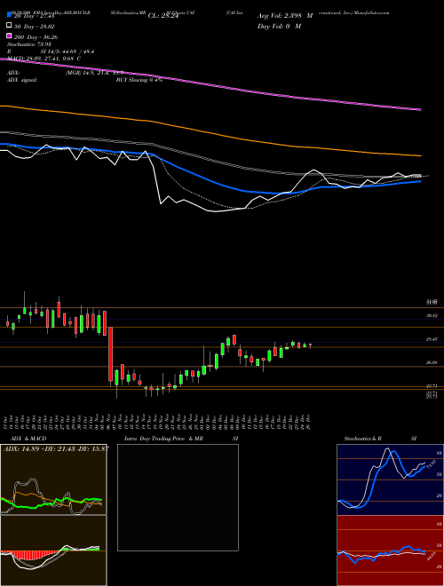The image size is (444, 586).
Task: Click the last candlestick on the chart
Action: coord(310,345)
